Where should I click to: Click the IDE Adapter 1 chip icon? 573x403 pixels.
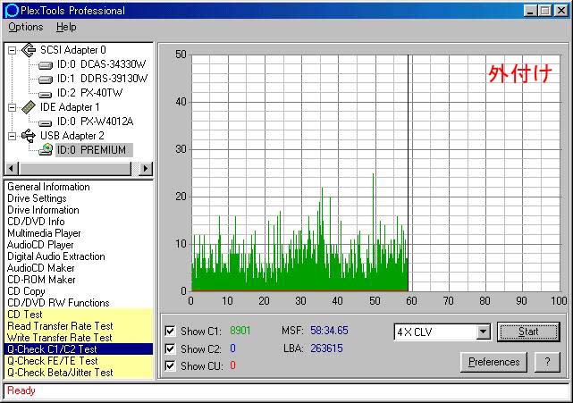(x=29, y=107)
